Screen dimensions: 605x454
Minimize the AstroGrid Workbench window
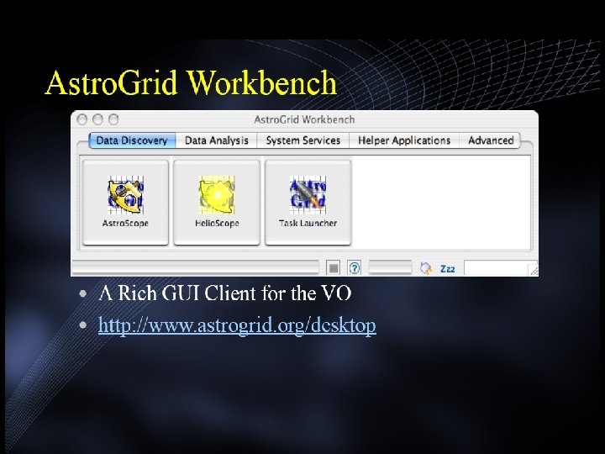(97, 119)
